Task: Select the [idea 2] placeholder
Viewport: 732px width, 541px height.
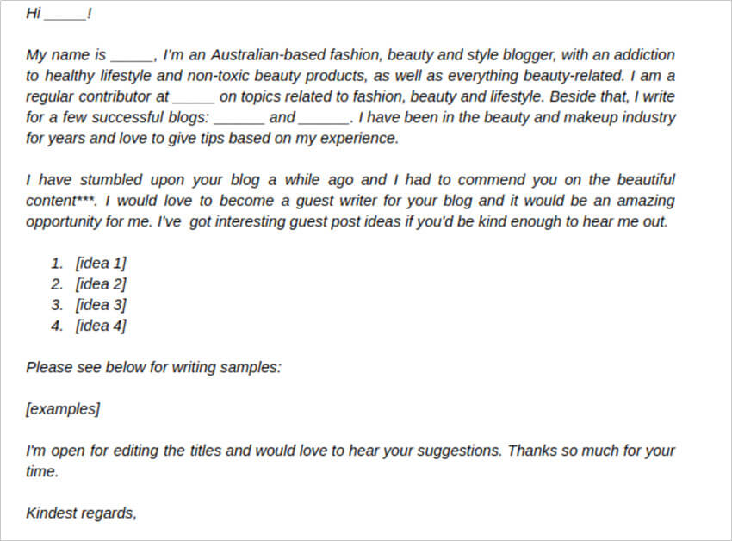Action: click(101, 284)
